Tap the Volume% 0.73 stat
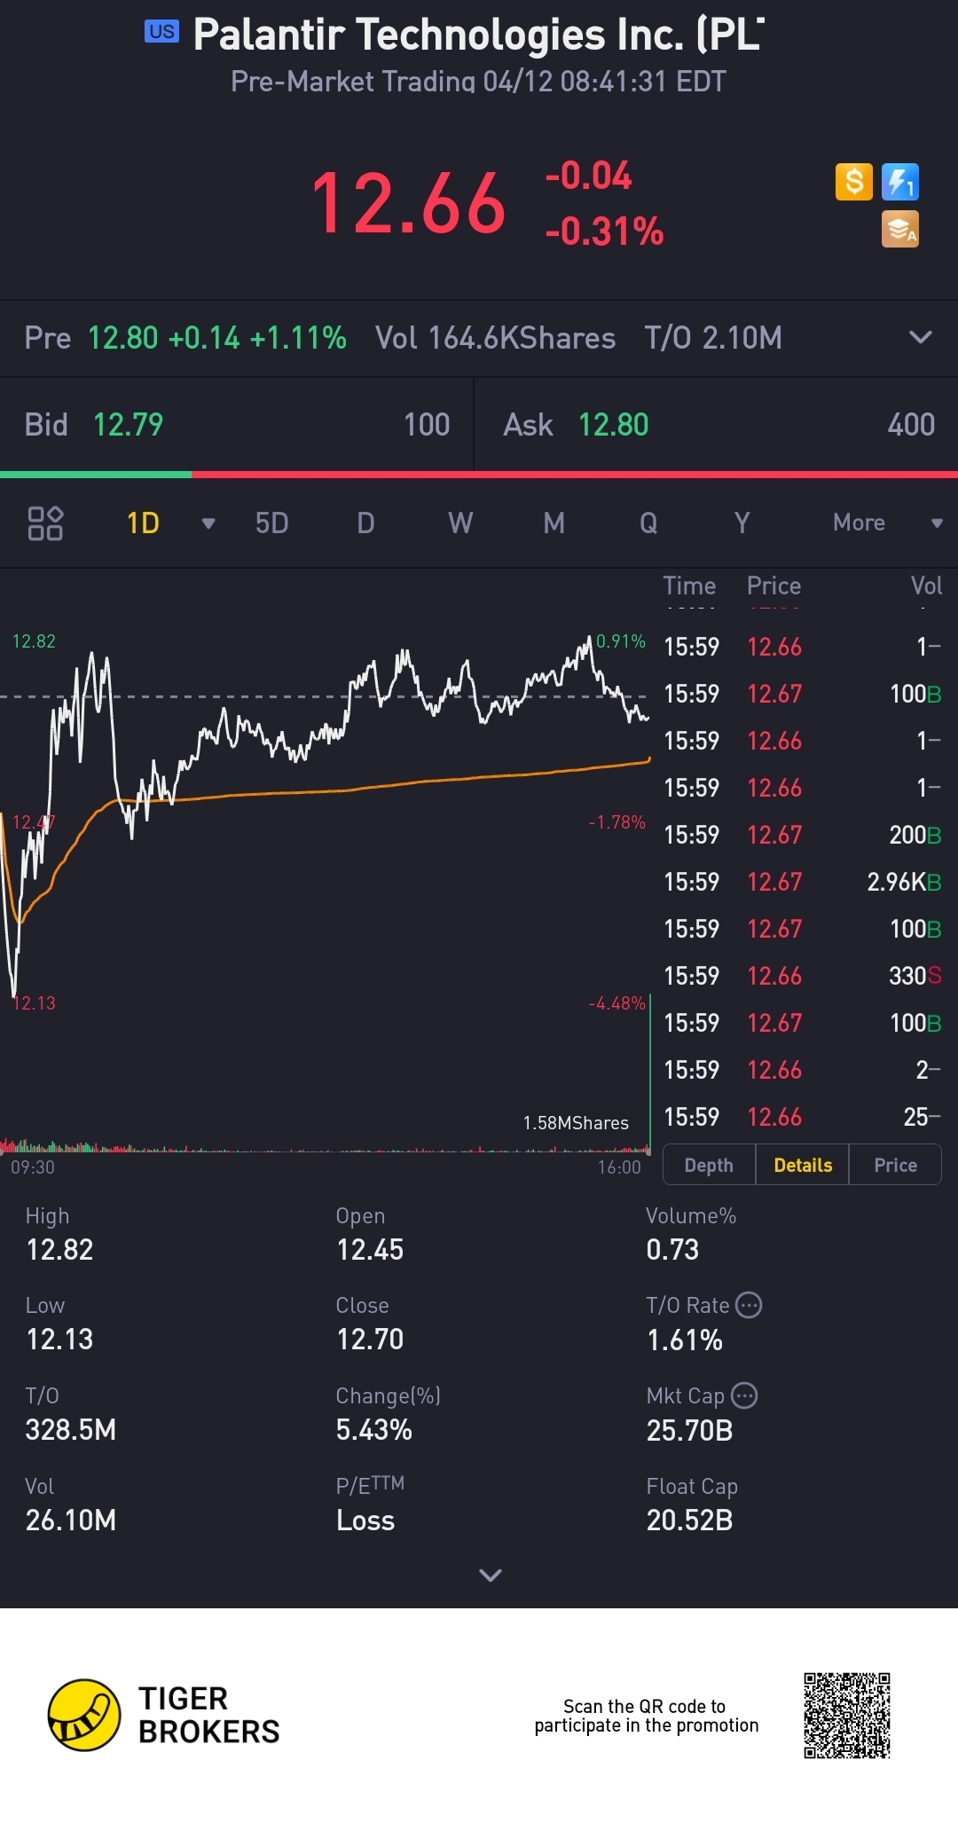Screen dimensions: 958x1823 (691, 1234)
